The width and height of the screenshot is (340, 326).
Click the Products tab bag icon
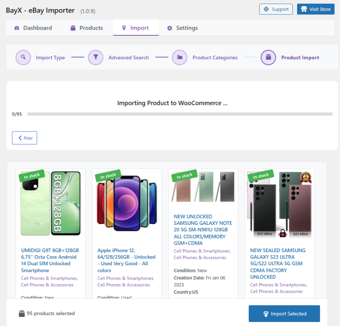(73, 28)
